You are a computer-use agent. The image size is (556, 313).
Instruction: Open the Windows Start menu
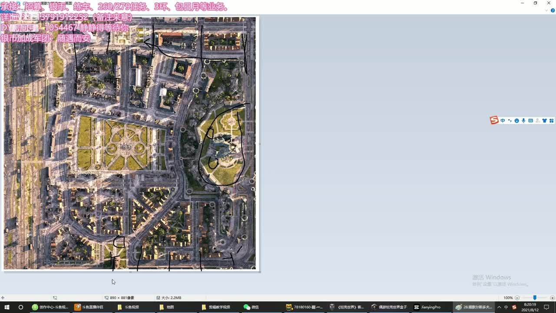pos(7,307)
